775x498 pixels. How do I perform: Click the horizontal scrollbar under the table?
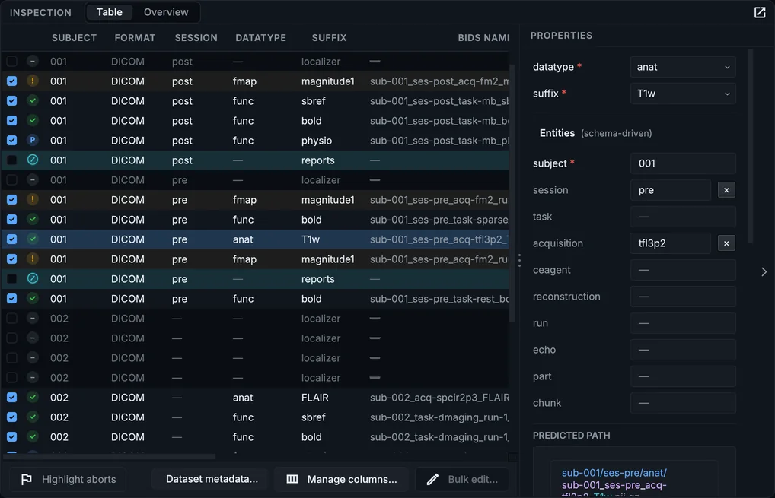(x=109, y=456)
